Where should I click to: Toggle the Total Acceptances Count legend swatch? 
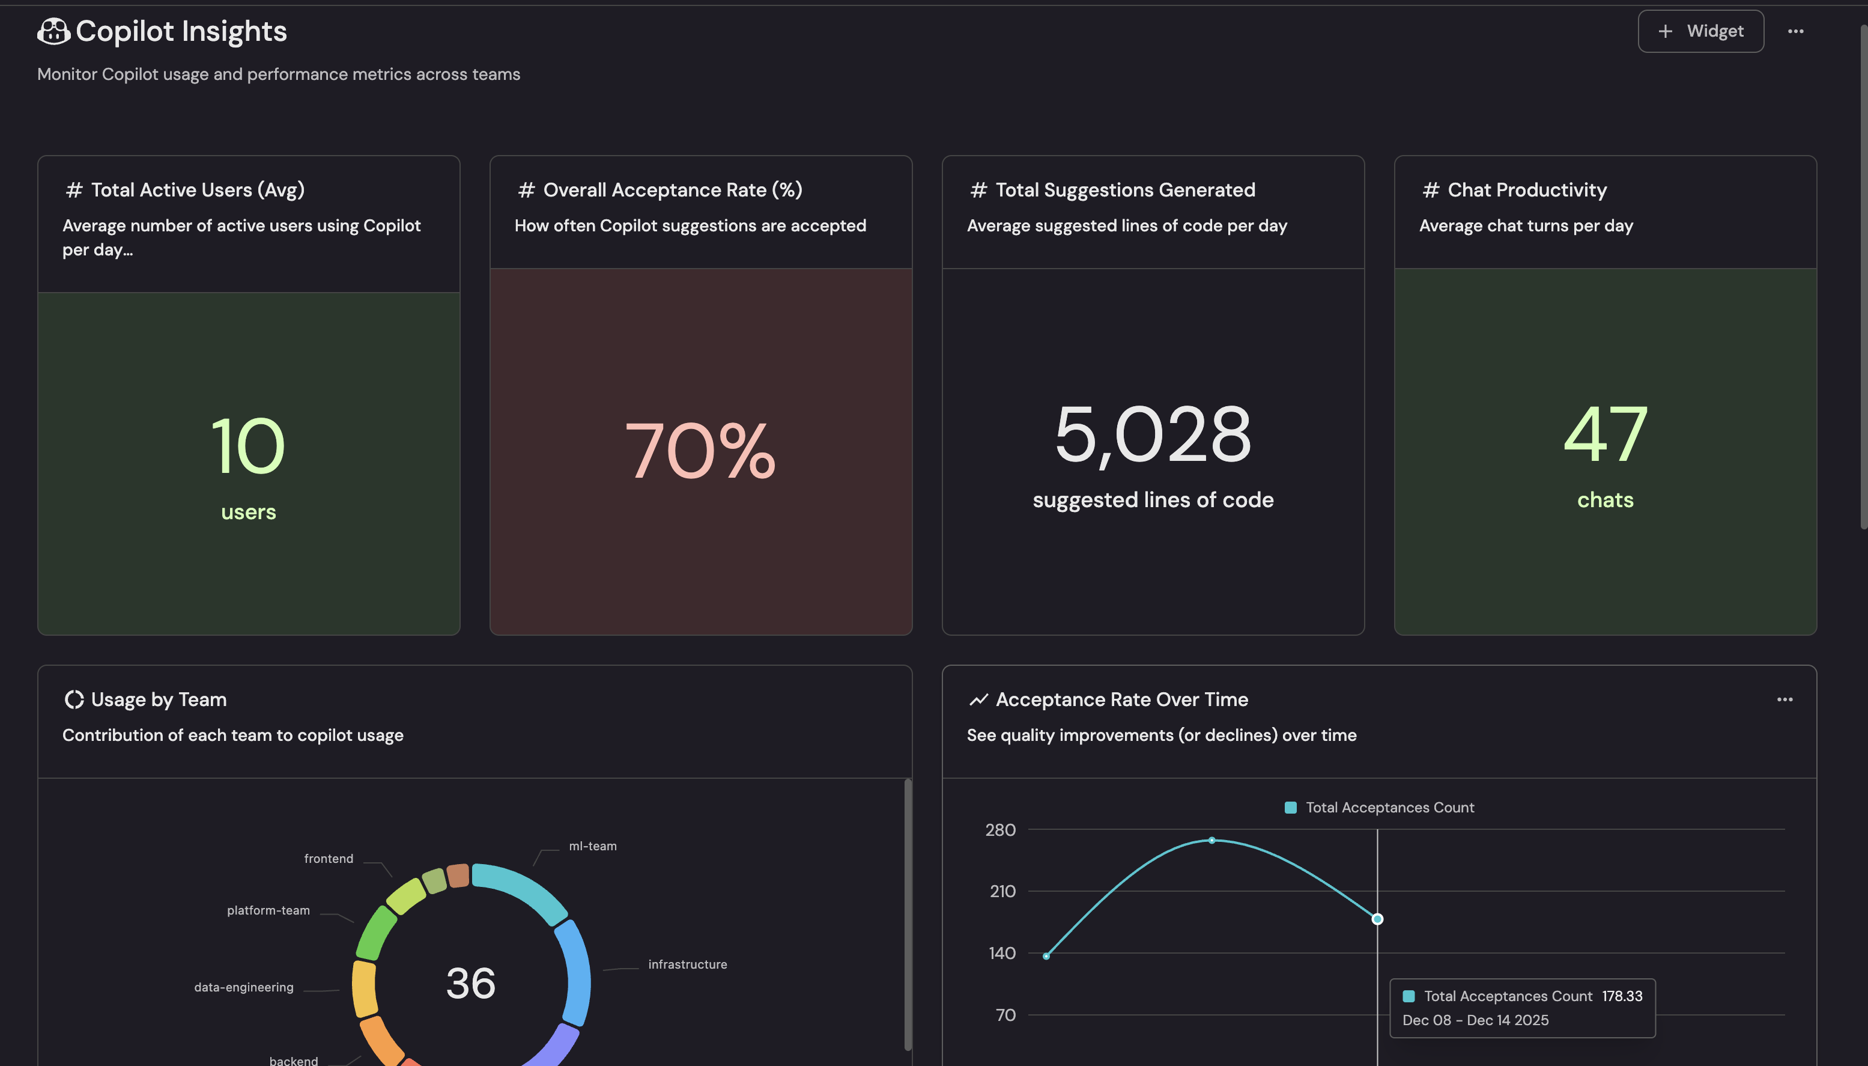(x=1291, y=808)
